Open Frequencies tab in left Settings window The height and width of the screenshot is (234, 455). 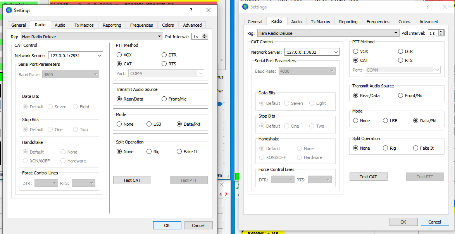click(x=141, y=25)
